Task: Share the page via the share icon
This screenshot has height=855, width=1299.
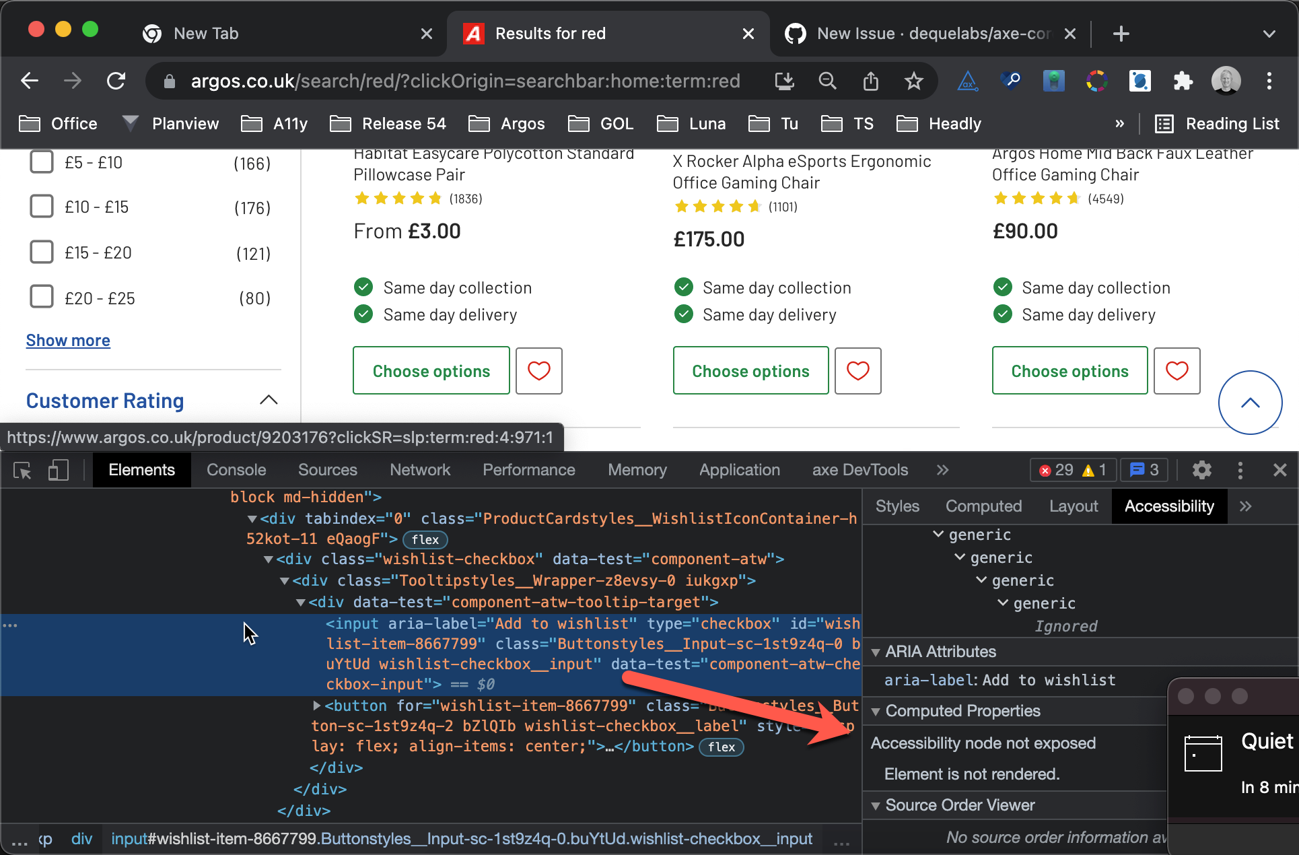Action: pos(870,81)
